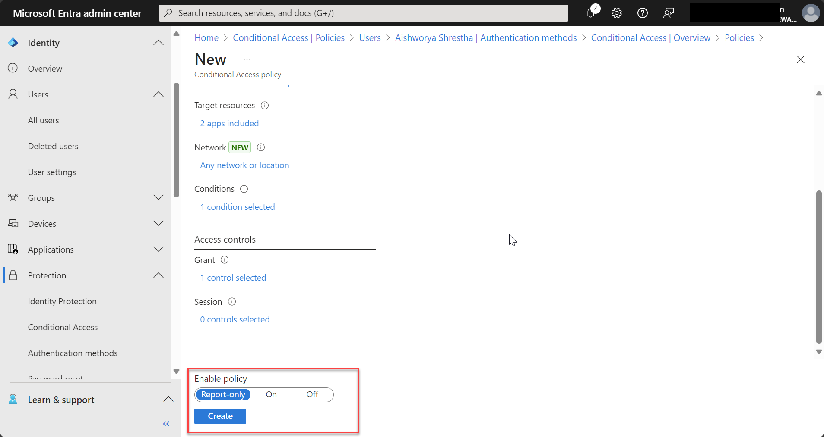Show info tooltip for Conditions

coord(244,189)
